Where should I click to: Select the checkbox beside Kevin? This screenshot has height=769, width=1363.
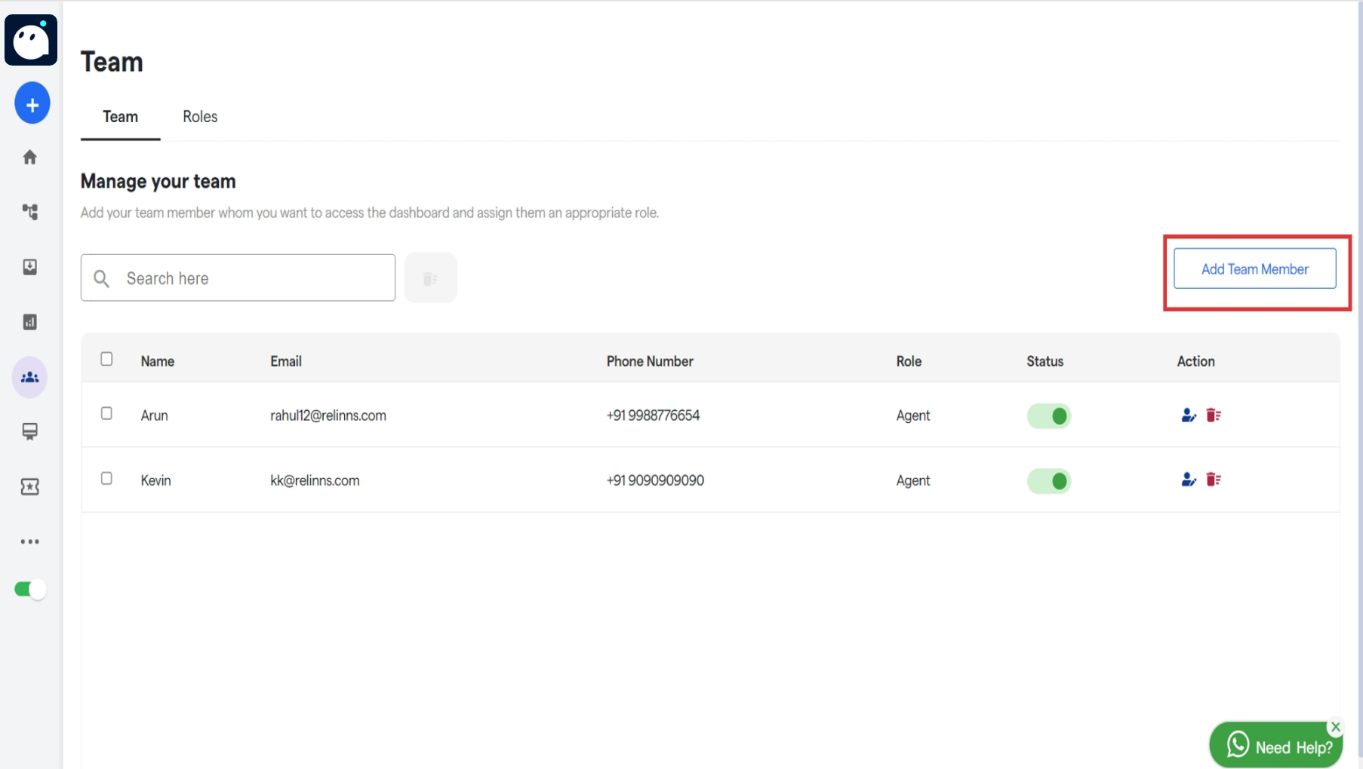[x=106, y=478]
